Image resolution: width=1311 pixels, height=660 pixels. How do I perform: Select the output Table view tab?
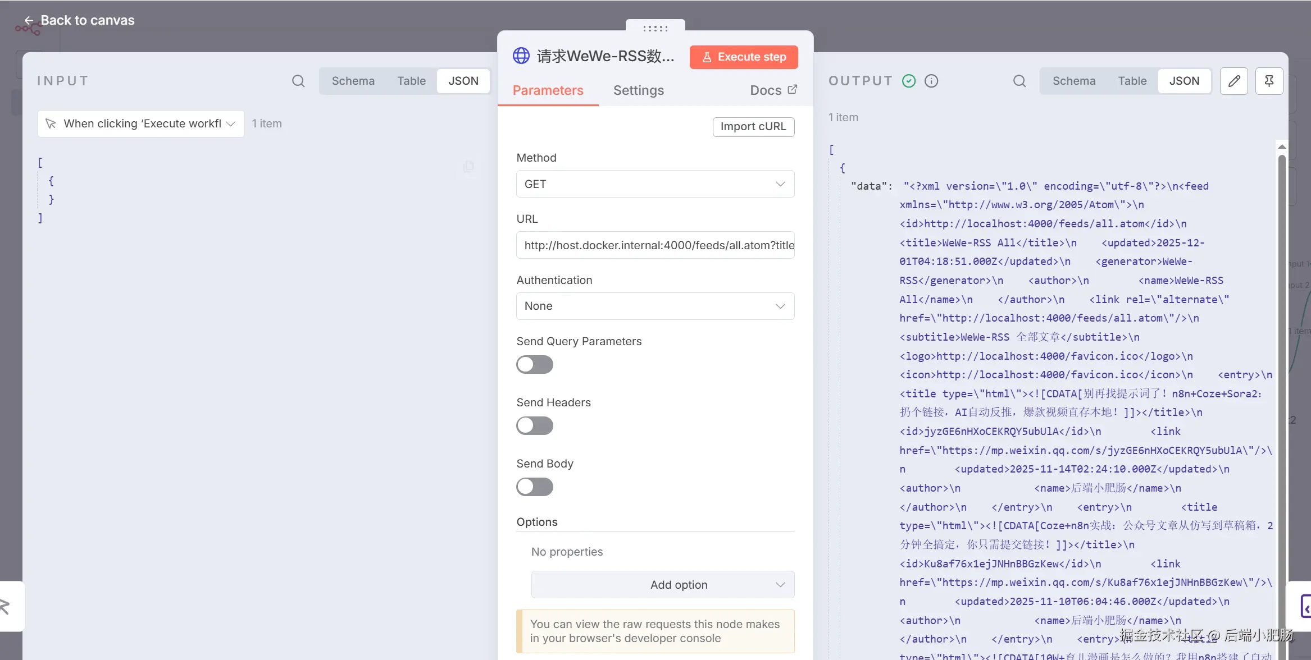coord(1132,81)
